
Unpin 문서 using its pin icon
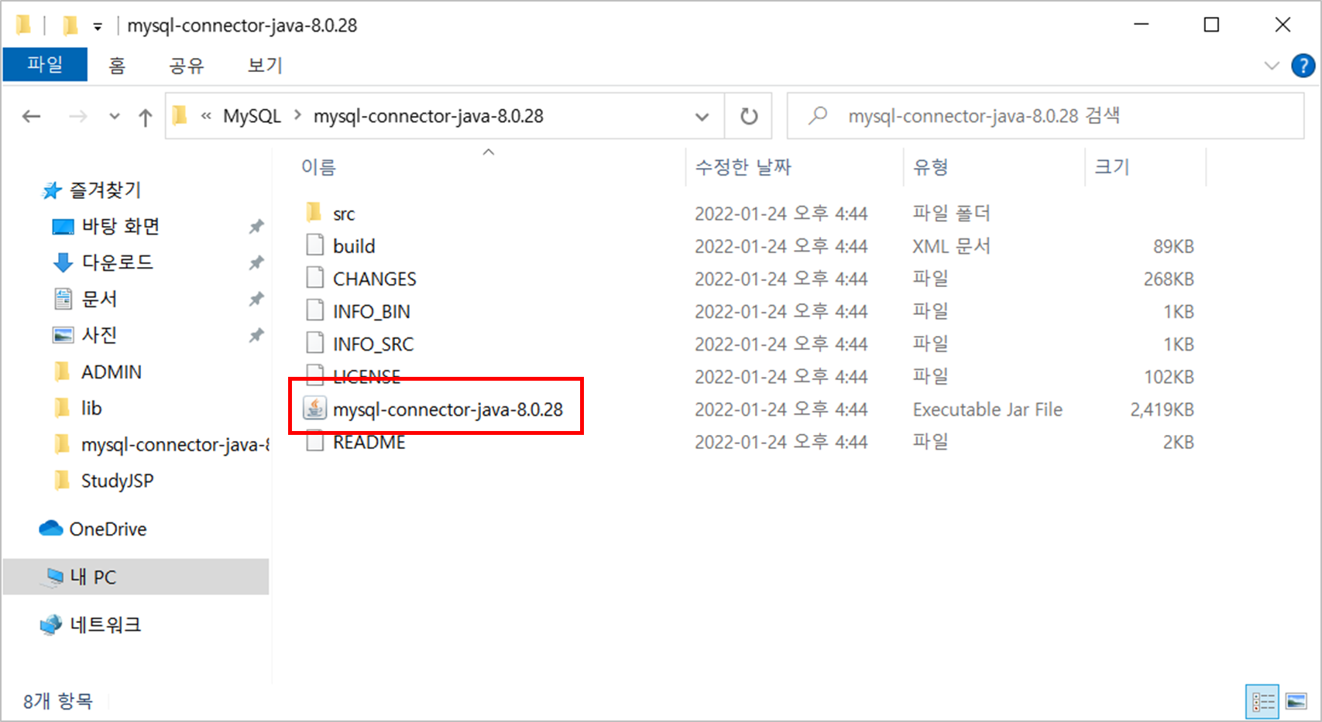click(x=256, y=299)
